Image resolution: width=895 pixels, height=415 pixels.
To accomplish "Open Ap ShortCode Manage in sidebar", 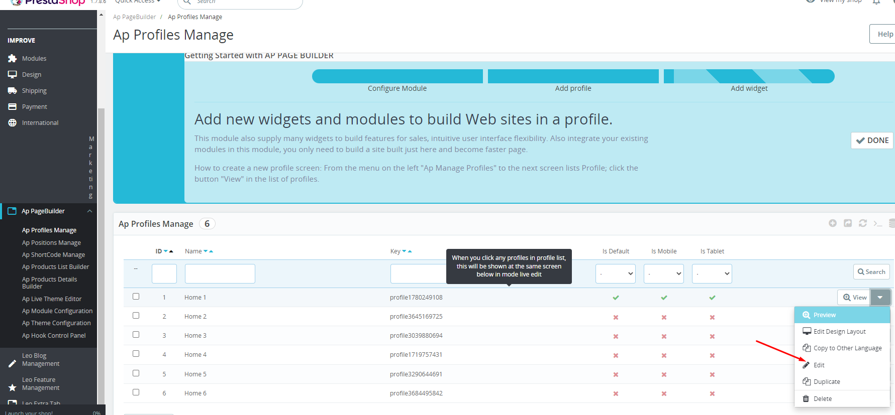I will (53, 255).
